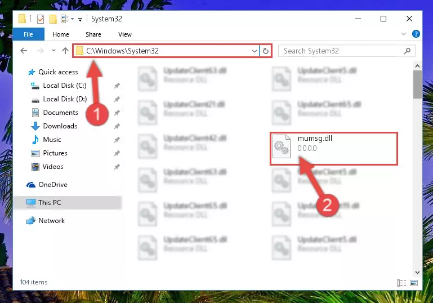Screen dimensions: 433x303
Task: Maximize the System32 window
Action: [x=383, y=19]
